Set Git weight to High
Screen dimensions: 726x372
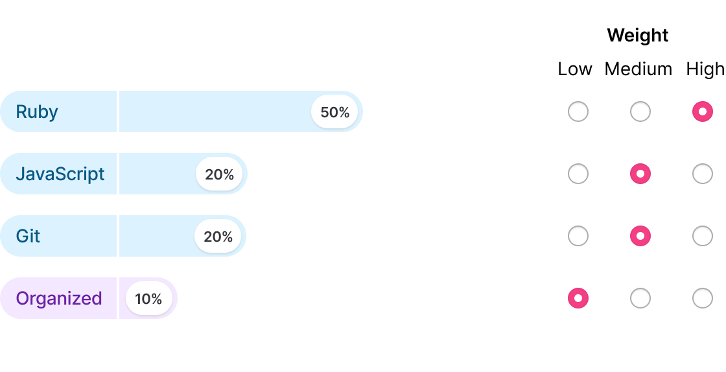[702, 236]
